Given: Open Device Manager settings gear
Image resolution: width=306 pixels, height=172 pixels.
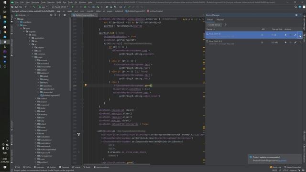Looking at the screenshot, I should (x=296, y=15).
